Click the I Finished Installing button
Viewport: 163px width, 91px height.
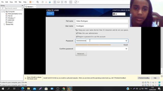coord(144,78)
